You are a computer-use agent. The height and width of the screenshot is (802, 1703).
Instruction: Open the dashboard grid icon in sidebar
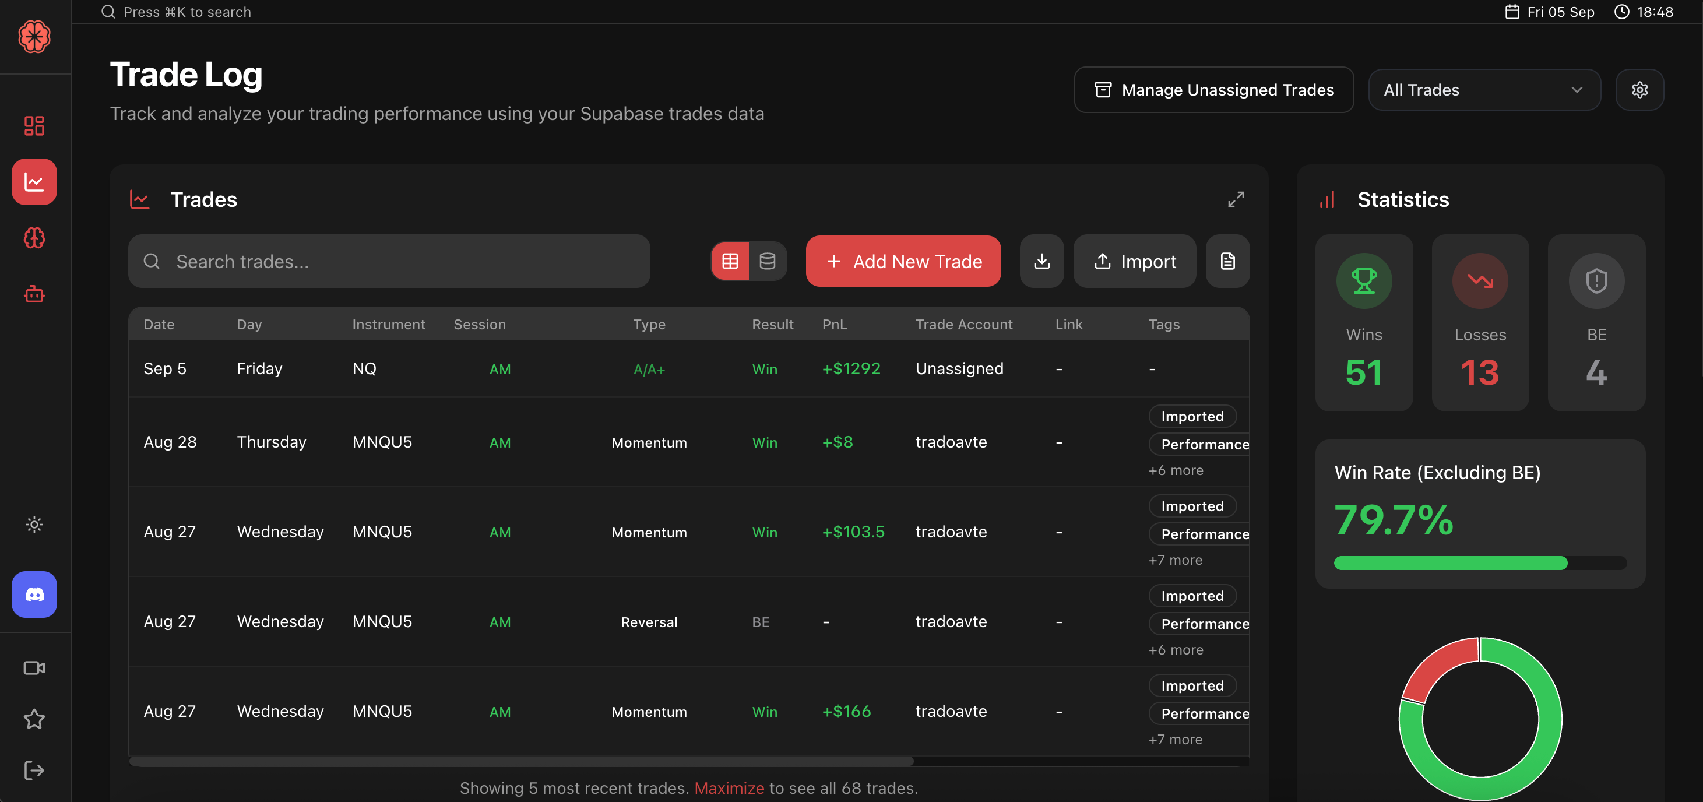point(34,125)
